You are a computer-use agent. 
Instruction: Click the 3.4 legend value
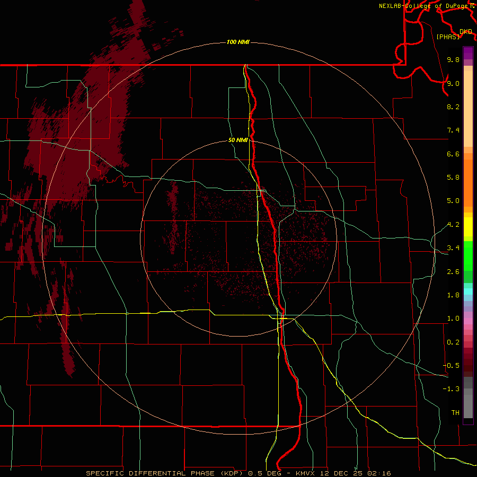point(453,248)
